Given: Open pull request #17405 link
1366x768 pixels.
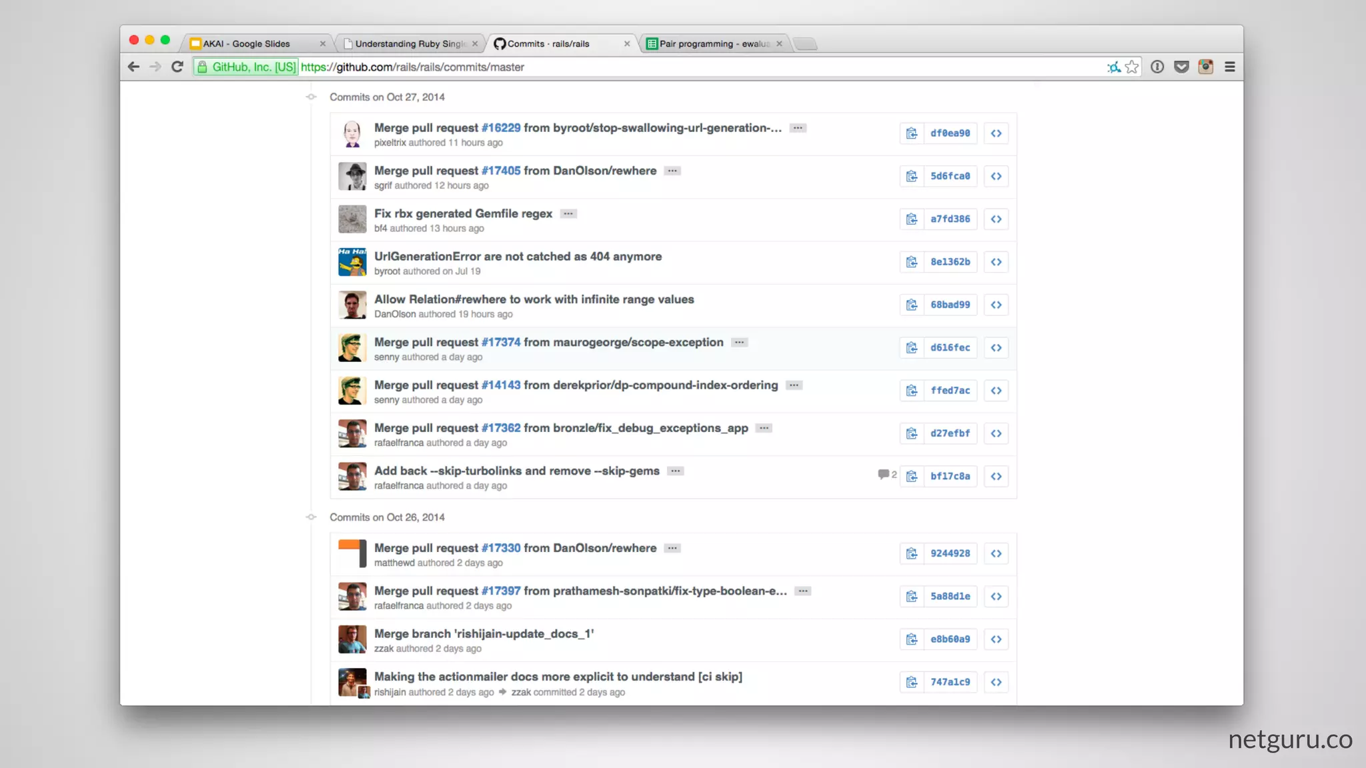Looking at the screenshot, I should (x=500, y=171).
